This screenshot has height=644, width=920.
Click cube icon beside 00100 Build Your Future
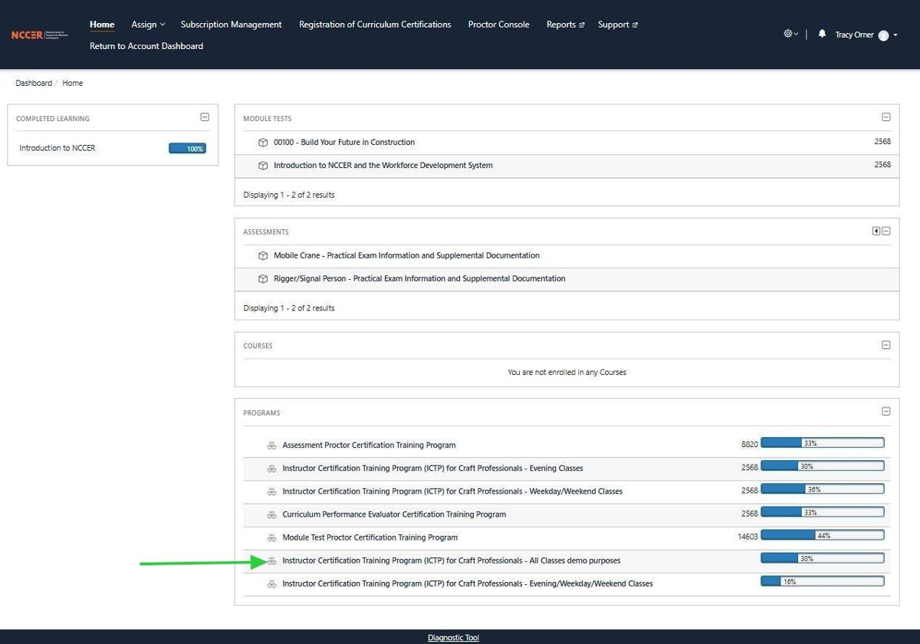[263, 143]
